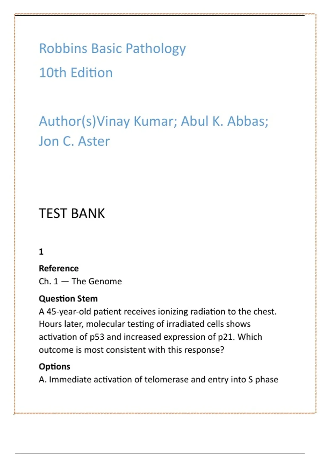Select the "Jon C. Aster" line

[x=74, y=141]
